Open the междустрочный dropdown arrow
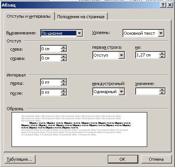 tap(121, 92)
